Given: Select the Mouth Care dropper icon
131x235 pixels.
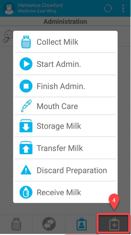Looking at the screenshot, I should (x=26, y=106).
